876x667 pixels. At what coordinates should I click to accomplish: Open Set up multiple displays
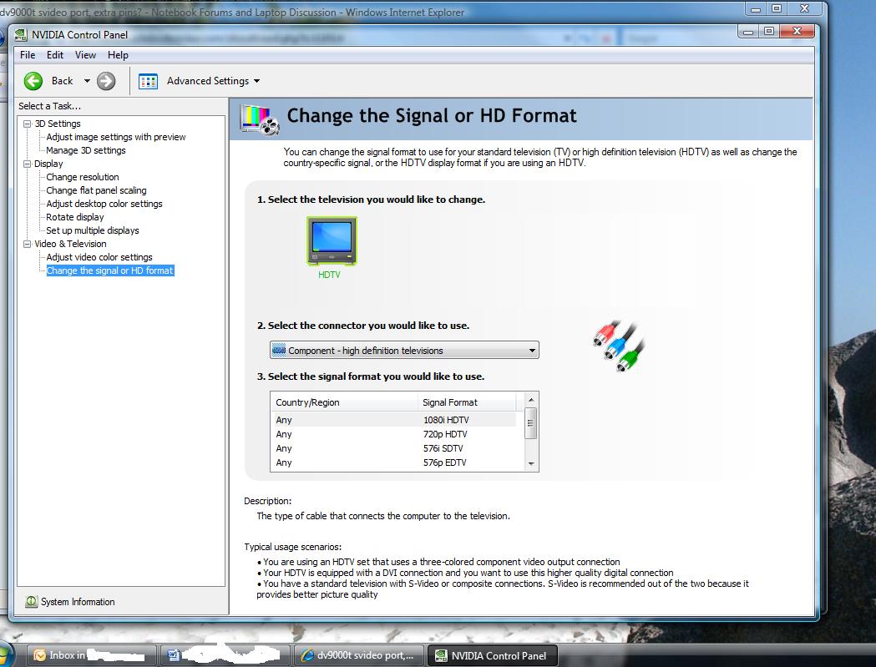(92, 230)
